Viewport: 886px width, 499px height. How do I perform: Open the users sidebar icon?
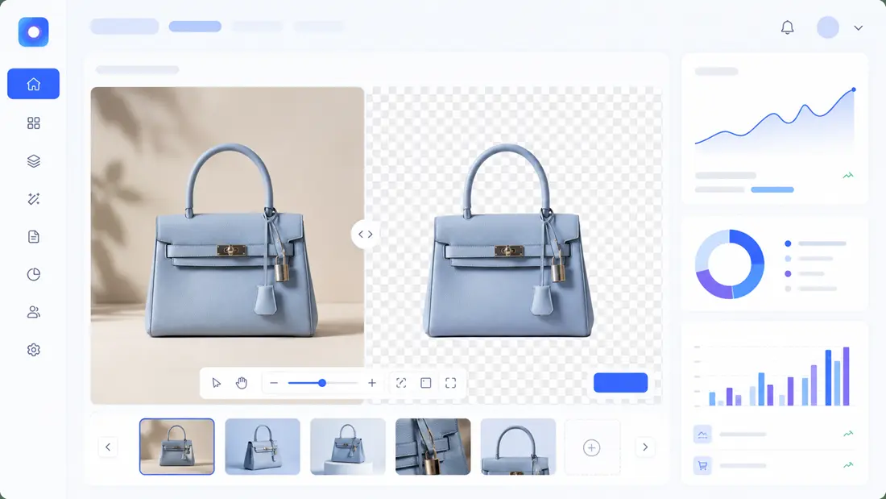33,312
